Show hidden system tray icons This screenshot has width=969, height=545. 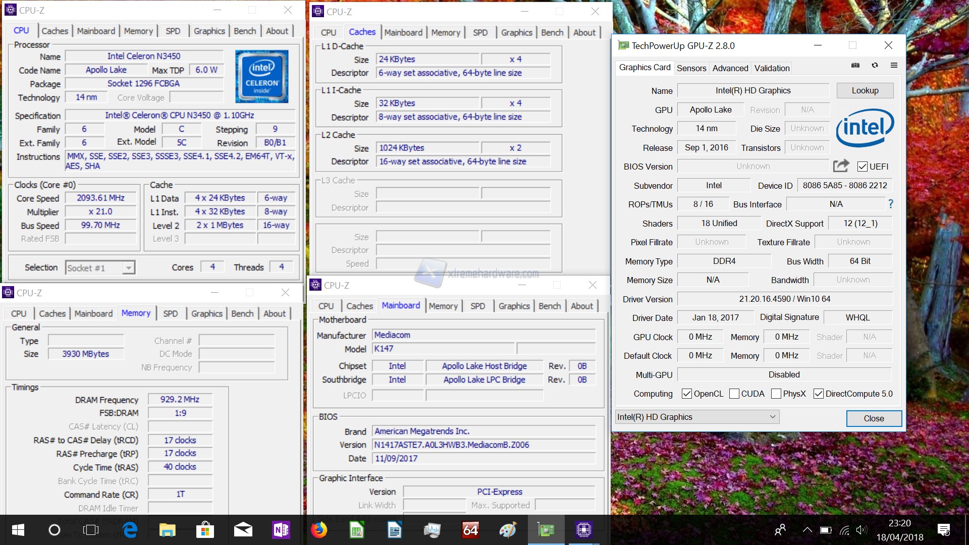(x=807, y=530)
